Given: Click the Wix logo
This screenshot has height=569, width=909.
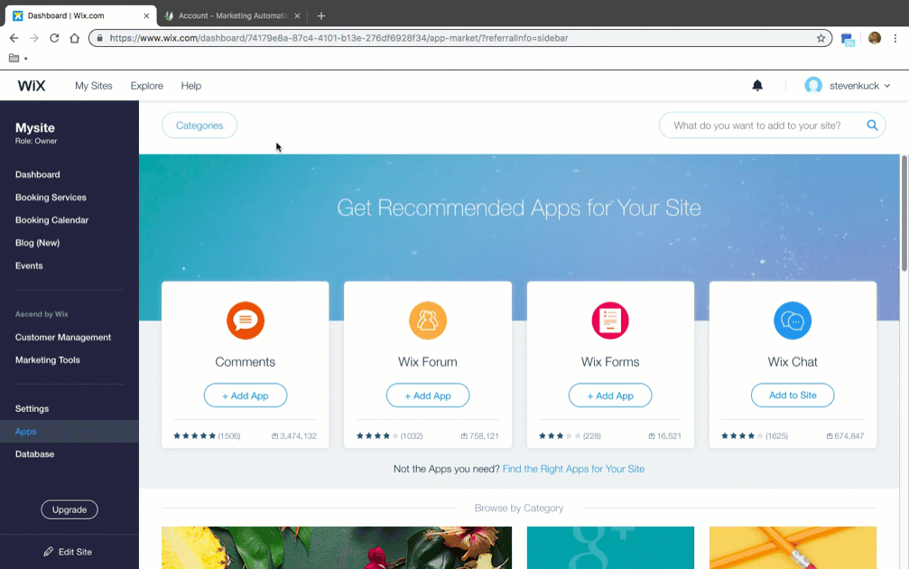Looking at the screenshot, I should (x=32, y=86).
